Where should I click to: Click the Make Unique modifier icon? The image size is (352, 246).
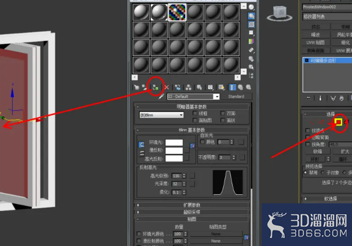pos(333,98)
